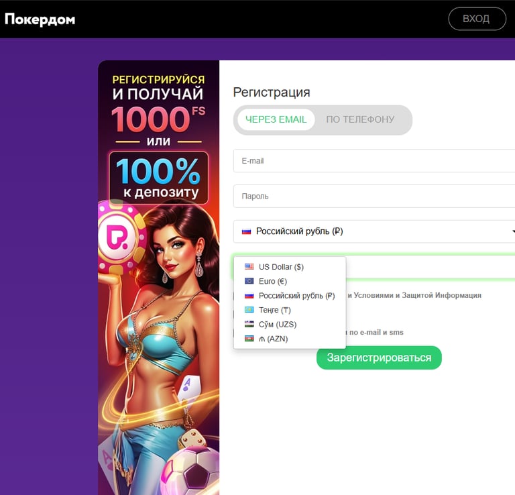This screenshot has height=495, width=515.
Task: Click the Зарегистрироваться button
Action: click(379, 357)
